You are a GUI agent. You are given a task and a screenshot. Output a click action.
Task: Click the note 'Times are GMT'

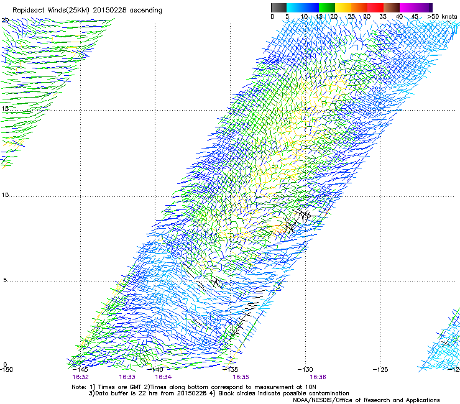[x=120, y=387]
